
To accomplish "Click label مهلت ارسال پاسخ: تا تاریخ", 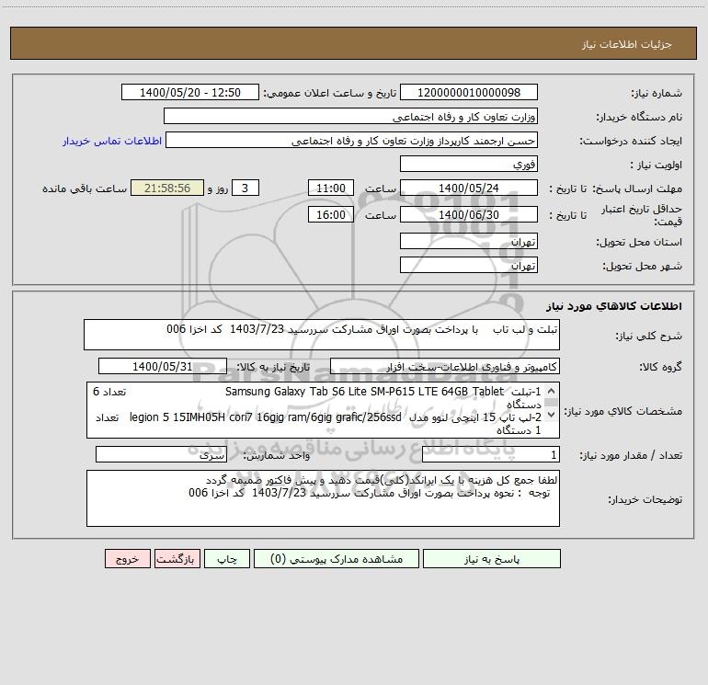I will tap(615, 188).
